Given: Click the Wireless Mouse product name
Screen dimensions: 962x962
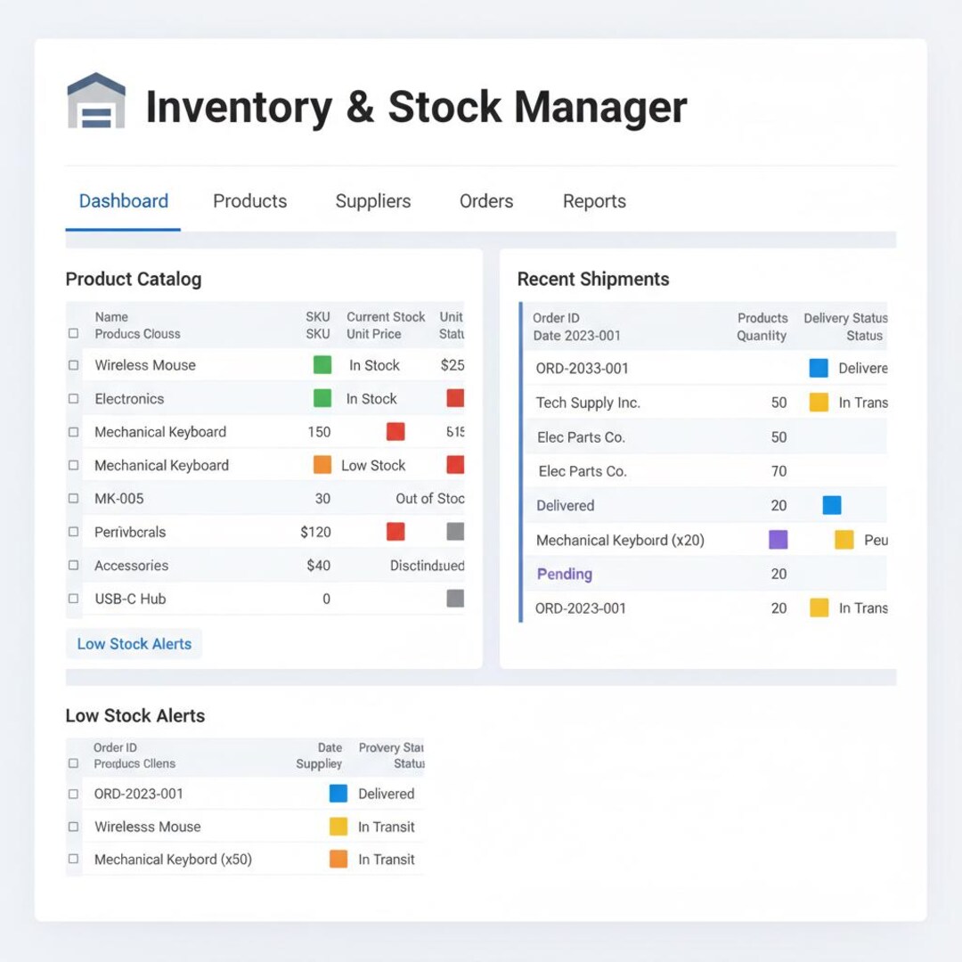Looking at the screenshot, I should click(145, 365).
